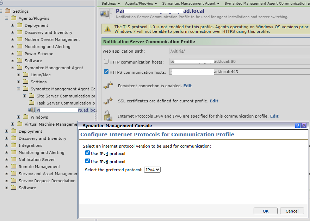Expand the Linux/Mac tree node
This screenshot has height=221, width=310.
(x=19, y=75)
